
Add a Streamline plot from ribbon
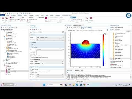pyautogui.click(x=23, y=21)
